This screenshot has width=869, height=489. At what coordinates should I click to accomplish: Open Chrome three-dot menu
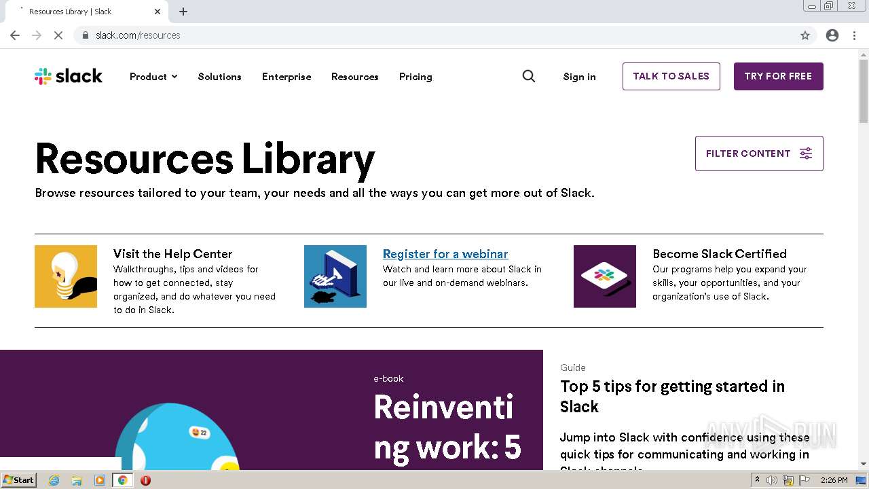coord(854,35)
